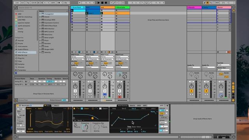Expand the Arpeggiator folder in browser
Image resolution: width=249 pixels, height=140 pixels.
(x=40, y=14)
